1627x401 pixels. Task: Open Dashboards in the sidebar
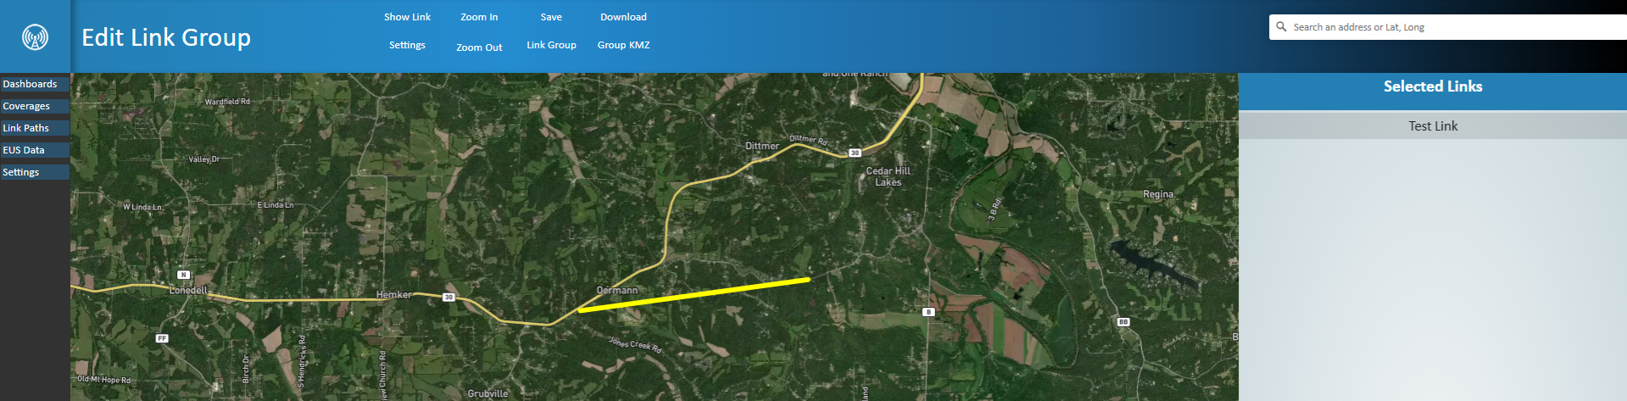pos(35,84)
